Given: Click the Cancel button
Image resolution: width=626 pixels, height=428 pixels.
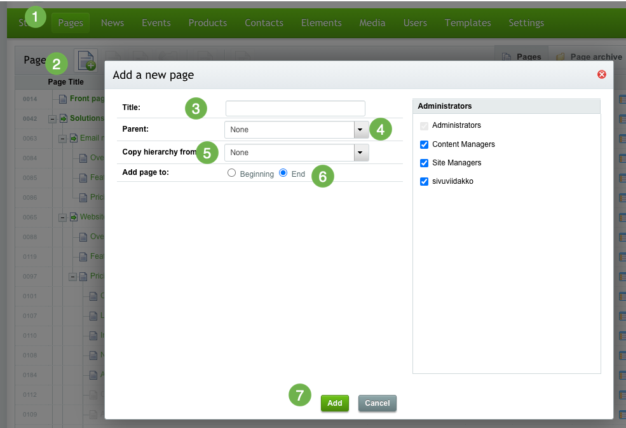Looking at the screenshot, I should click(378, 403).
